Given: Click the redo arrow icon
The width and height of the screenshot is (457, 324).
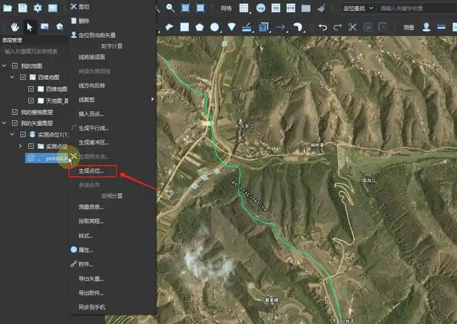Looking at the screenshot, I should pos(337,27).
